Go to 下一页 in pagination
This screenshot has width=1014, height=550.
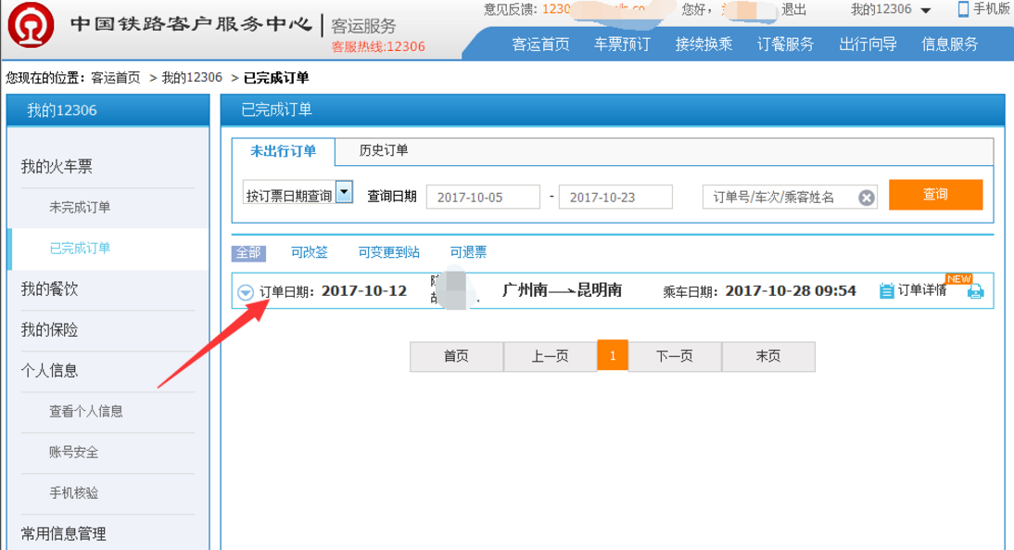674,356
